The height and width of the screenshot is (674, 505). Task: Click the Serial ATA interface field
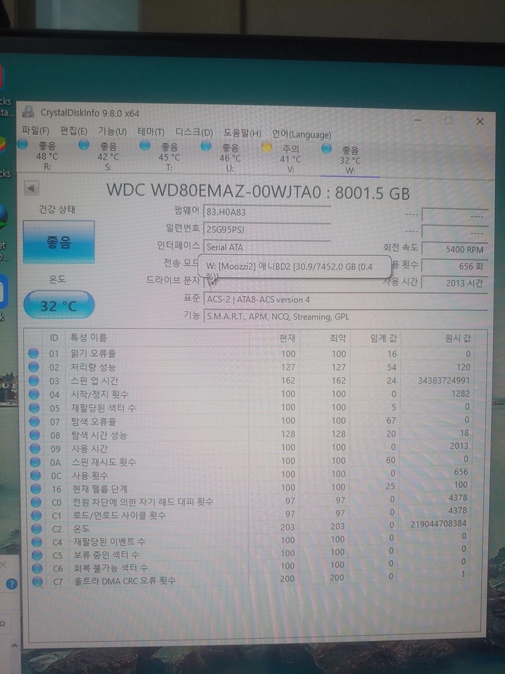pyautogui.click(x=267, y=247)
